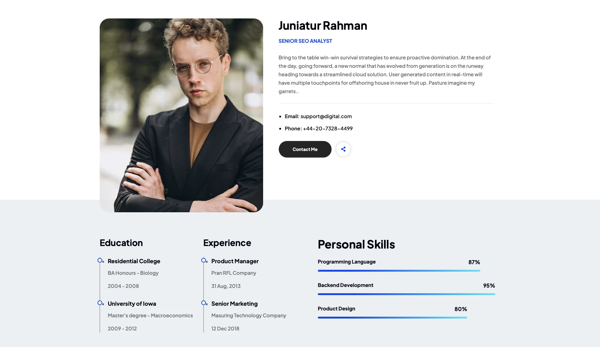This screenshot has height=347, width=600.
Task: Click the support@digital.com email address
Action: (326, 116)
